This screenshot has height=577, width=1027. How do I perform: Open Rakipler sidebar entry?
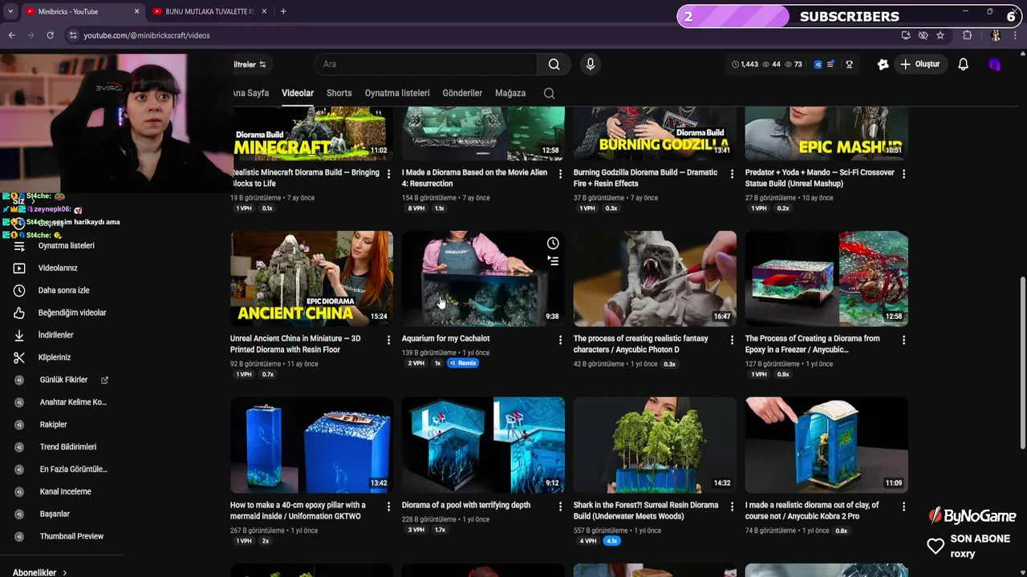click(x=53, y=425)
